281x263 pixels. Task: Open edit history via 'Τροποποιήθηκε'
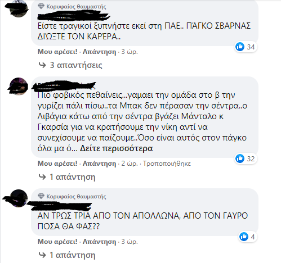(167, 164)
